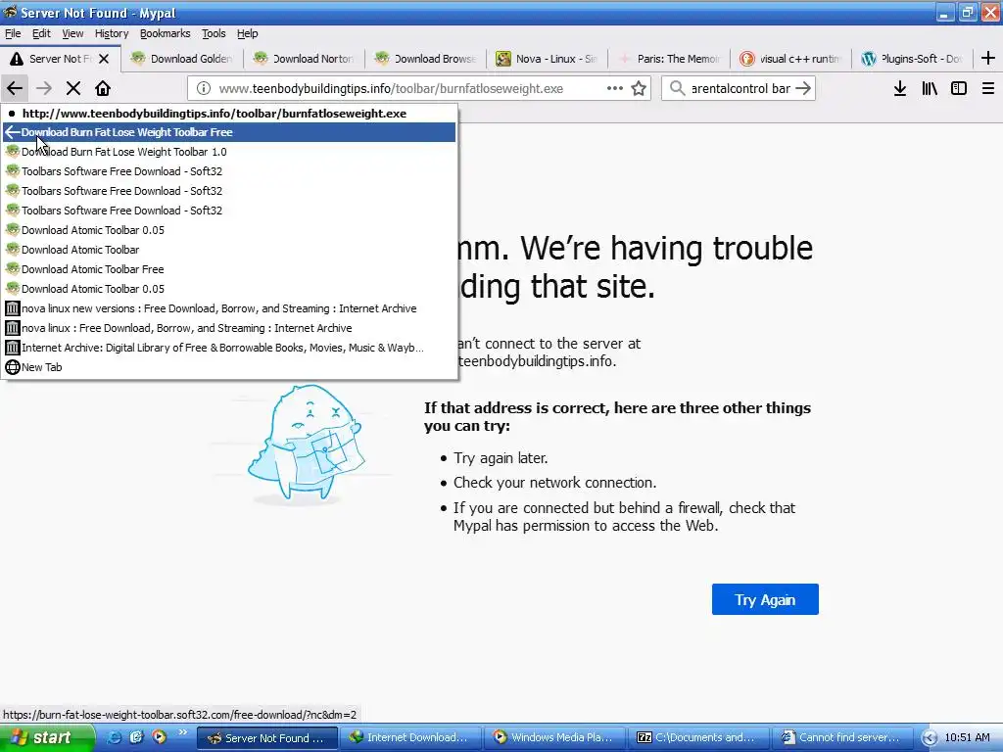
Task: Toggle the sidebar icon in the toolbar
Action: (x=959, y=88)
